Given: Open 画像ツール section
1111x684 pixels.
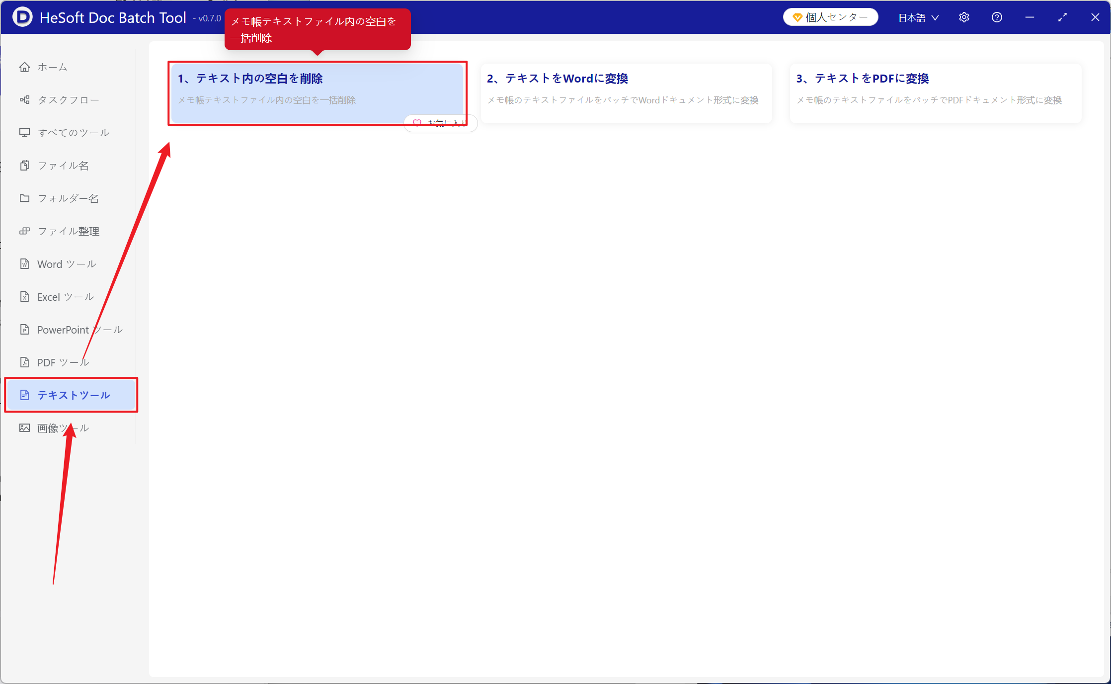Looking at the screenshot, I should (x=70, y=428).
